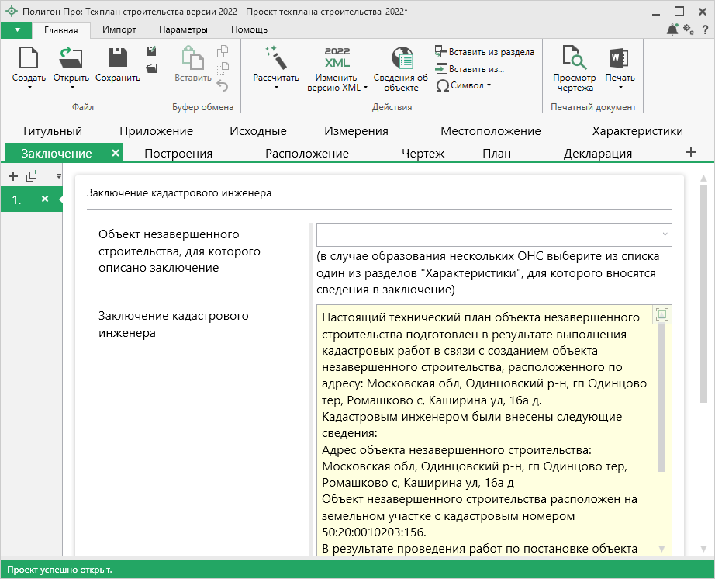The width and height of the screenshot is (715, 579).
Task: Open Просмотр чертежа preview icon
Action: [x=574, y=59]
